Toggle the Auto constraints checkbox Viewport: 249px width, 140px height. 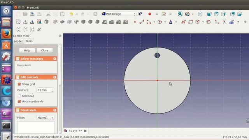click(x=19, y=101)
